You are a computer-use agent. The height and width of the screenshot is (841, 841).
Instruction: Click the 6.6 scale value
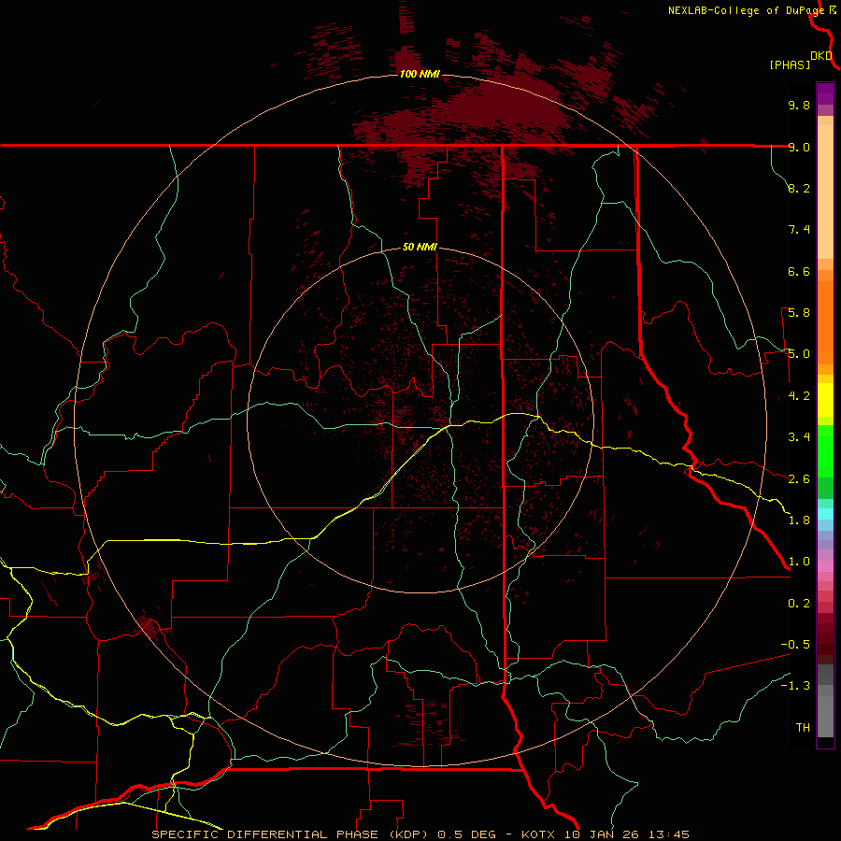[799, 271]
